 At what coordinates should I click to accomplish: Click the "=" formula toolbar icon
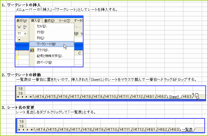point(19,27)
